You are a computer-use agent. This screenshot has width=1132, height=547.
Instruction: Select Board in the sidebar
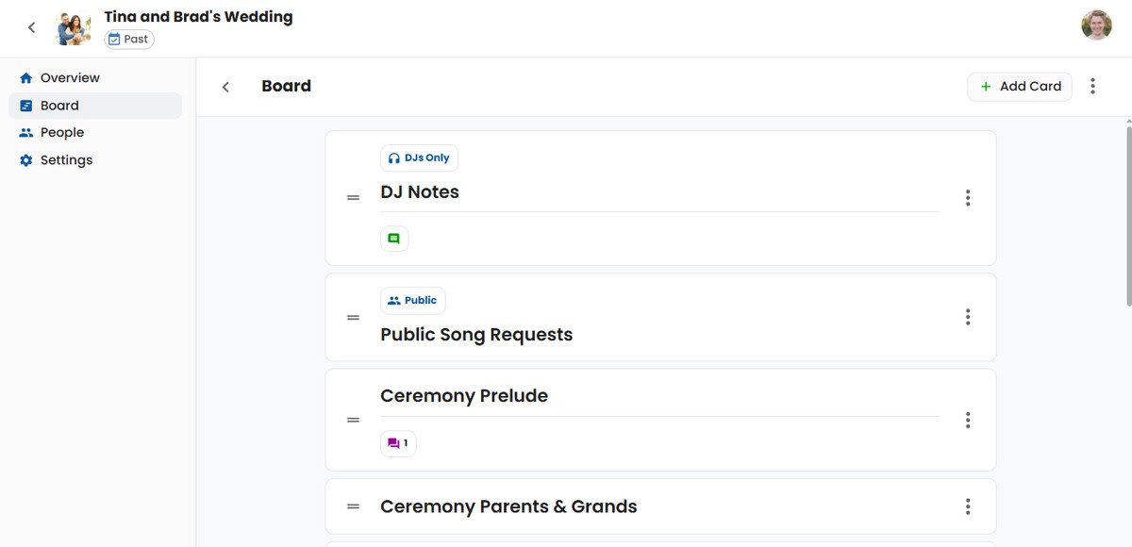tap(95, 106)
